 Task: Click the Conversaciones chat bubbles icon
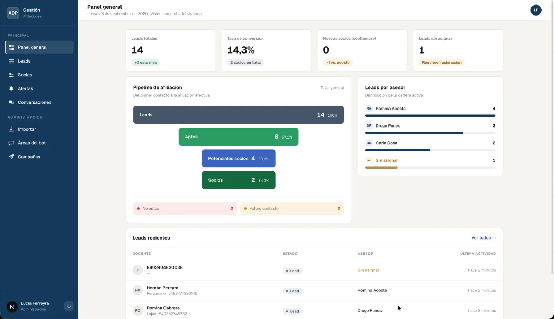click(11, 102)
